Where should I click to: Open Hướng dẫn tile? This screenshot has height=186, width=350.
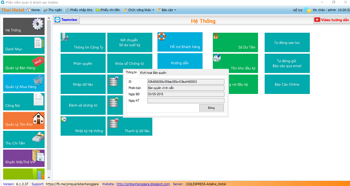click(x=180, y=61)
